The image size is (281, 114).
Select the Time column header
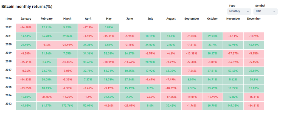9,19
